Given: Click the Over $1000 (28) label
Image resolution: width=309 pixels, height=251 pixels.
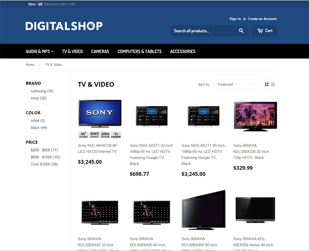Looking at the screenshot, I should pos(44,164).
